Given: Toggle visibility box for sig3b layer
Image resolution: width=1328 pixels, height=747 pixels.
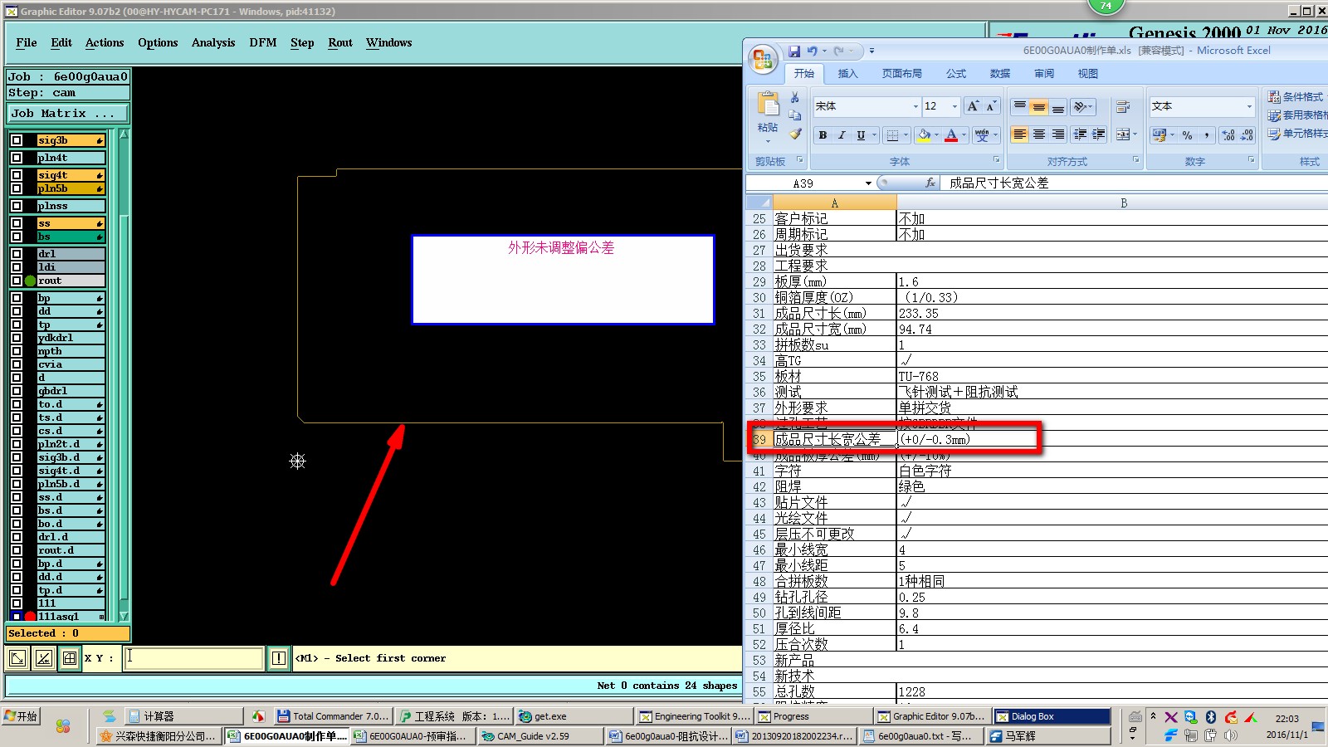Looking at the screenshot, I should [x=17, y=140].
